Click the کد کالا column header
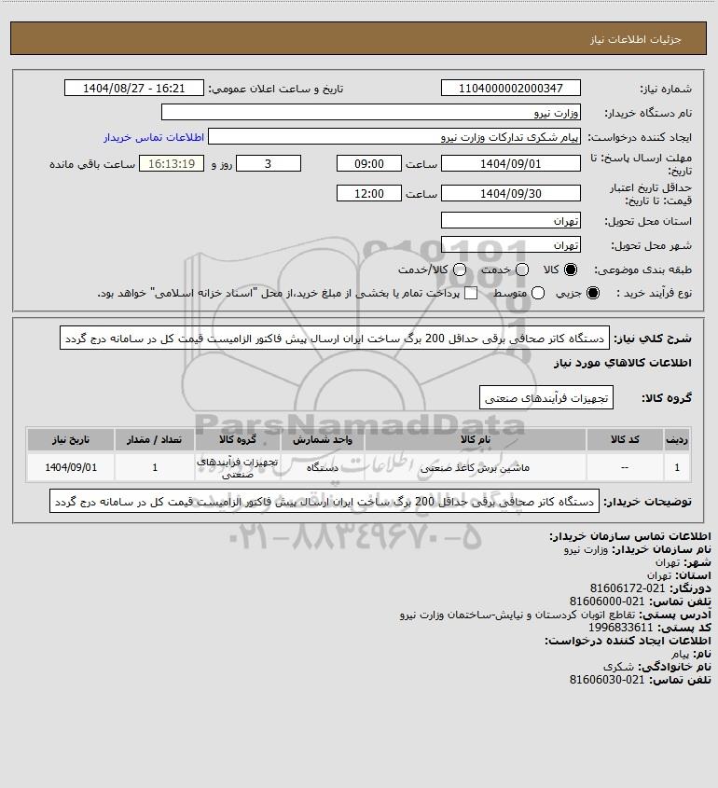This screenshot has height=788, width=718. coord(625,440)
